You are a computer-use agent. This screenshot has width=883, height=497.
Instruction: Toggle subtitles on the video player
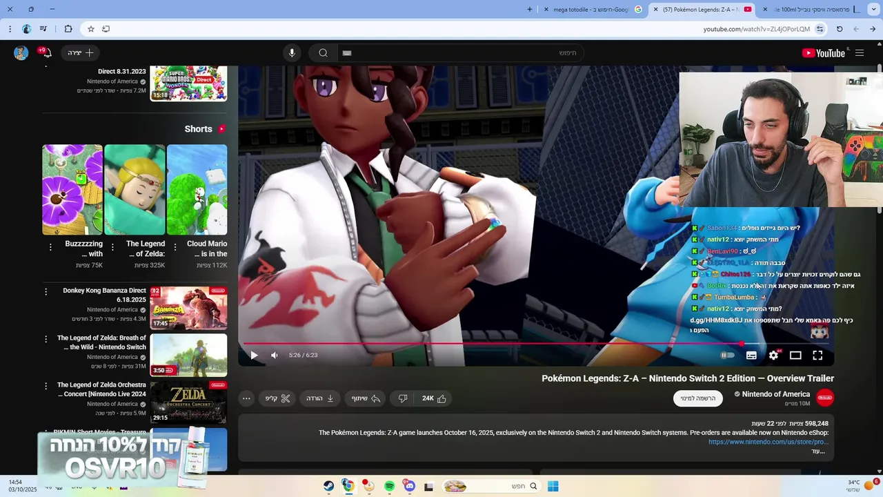(x=751, y=355)
